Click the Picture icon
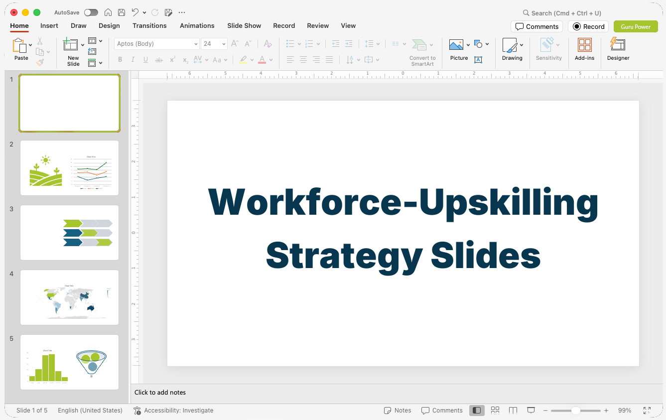The image size is (666, 420). [456, 45]
